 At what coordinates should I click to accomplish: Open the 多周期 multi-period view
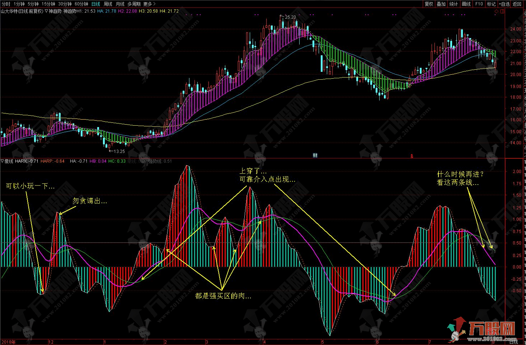134,4
